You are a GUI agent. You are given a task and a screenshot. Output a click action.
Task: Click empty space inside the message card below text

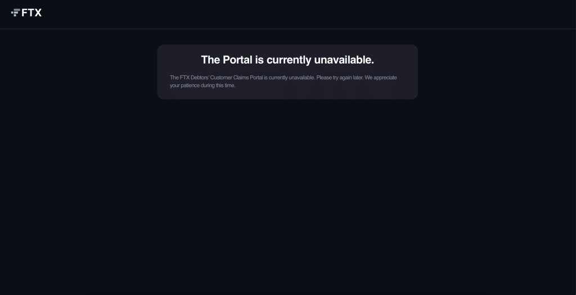coord(287,94)
